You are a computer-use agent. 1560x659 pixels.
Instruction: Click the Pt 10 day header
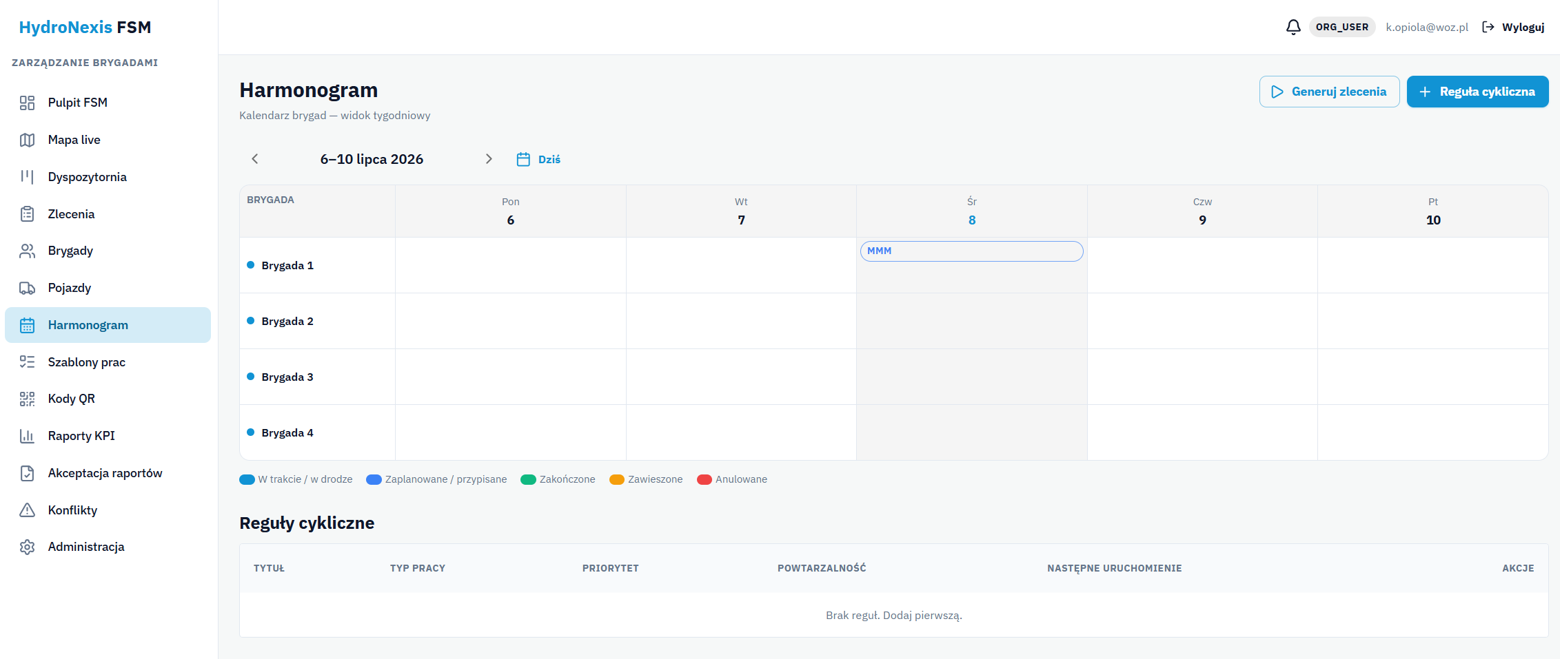click(x=1433, y=211)
